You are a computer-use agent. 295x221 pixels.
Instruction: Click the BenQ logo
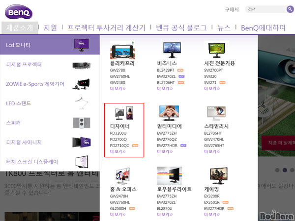(x=19, y=12)
